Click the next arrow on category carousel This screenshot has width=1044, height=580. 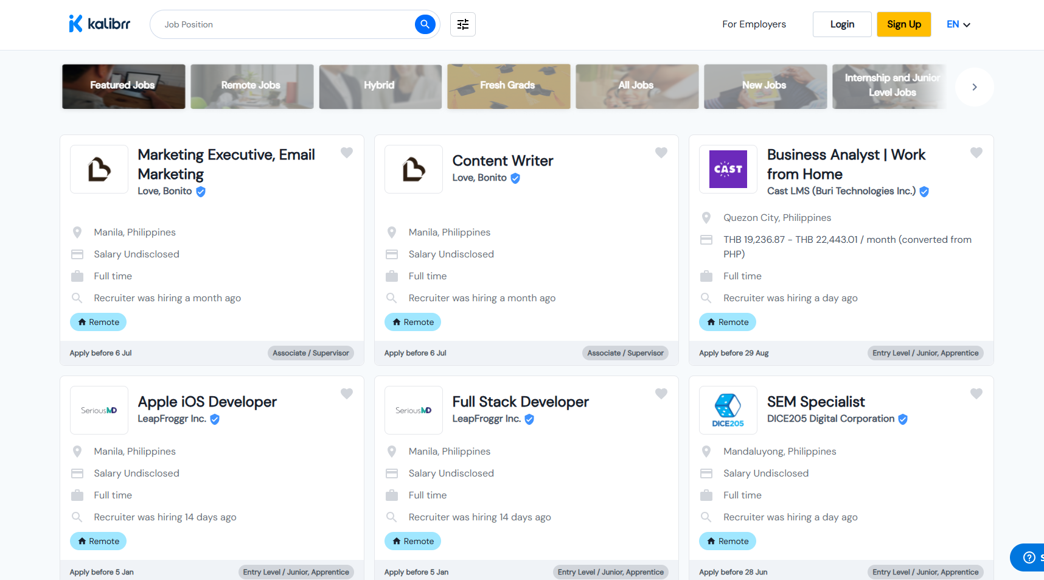click(x=975, y=87)
